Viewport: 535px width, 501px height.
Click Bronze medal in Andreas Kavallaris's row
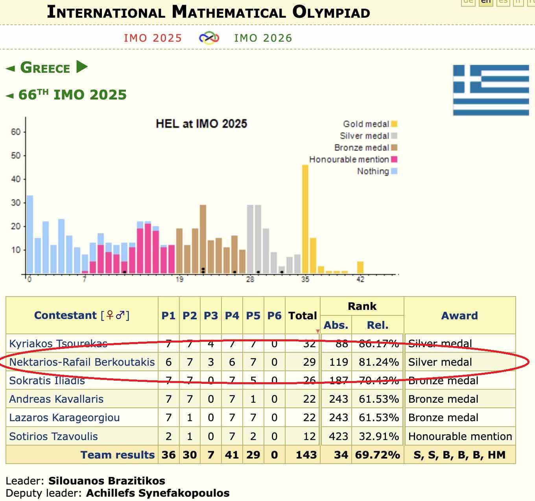[443, 399]
